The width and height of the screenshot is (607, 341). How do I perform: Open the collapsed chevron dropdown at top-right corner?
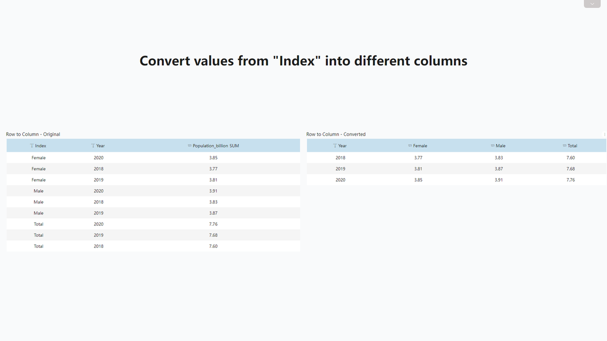pyautogui.click(x=592, y=4)
